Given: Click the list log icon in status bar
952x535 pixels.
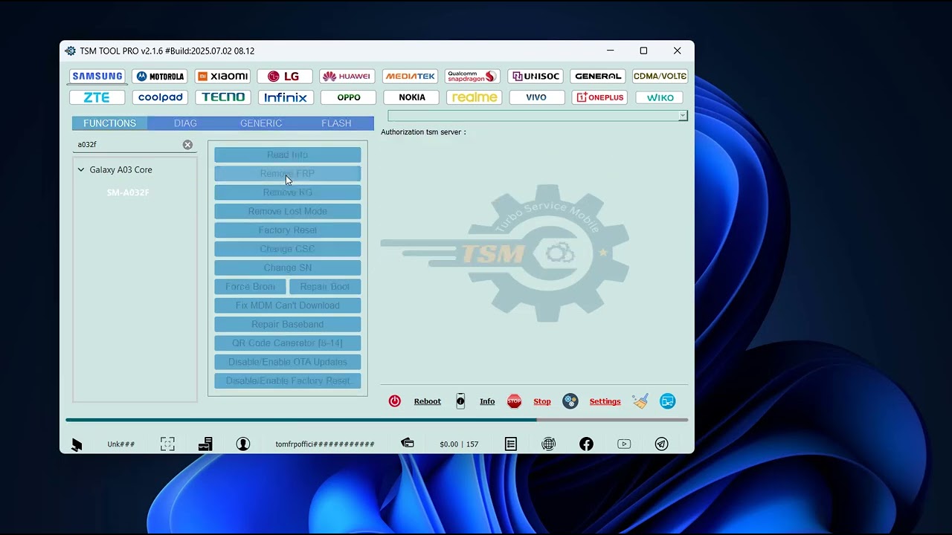Looking at the screenshot, I should 511,444.
